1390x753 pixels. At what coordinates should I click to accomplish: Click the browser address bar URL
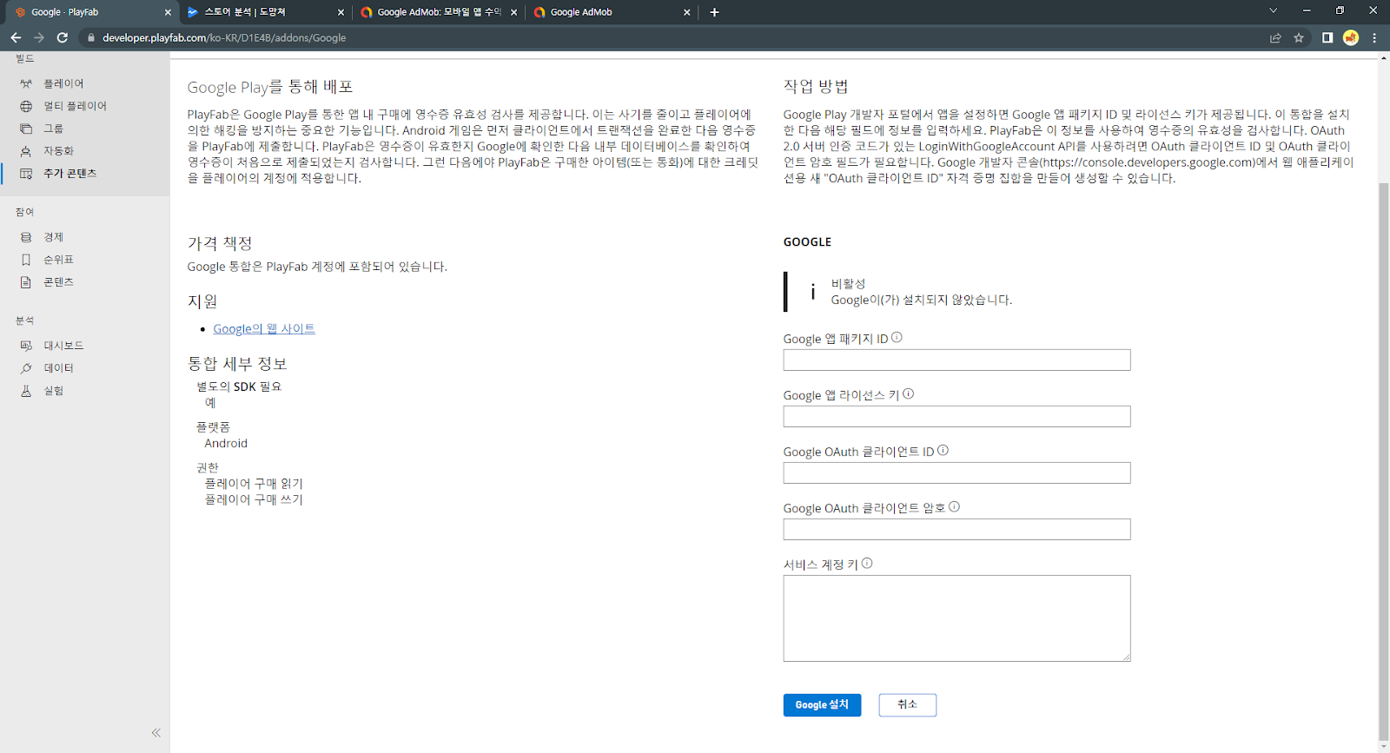tap(224, 37)
